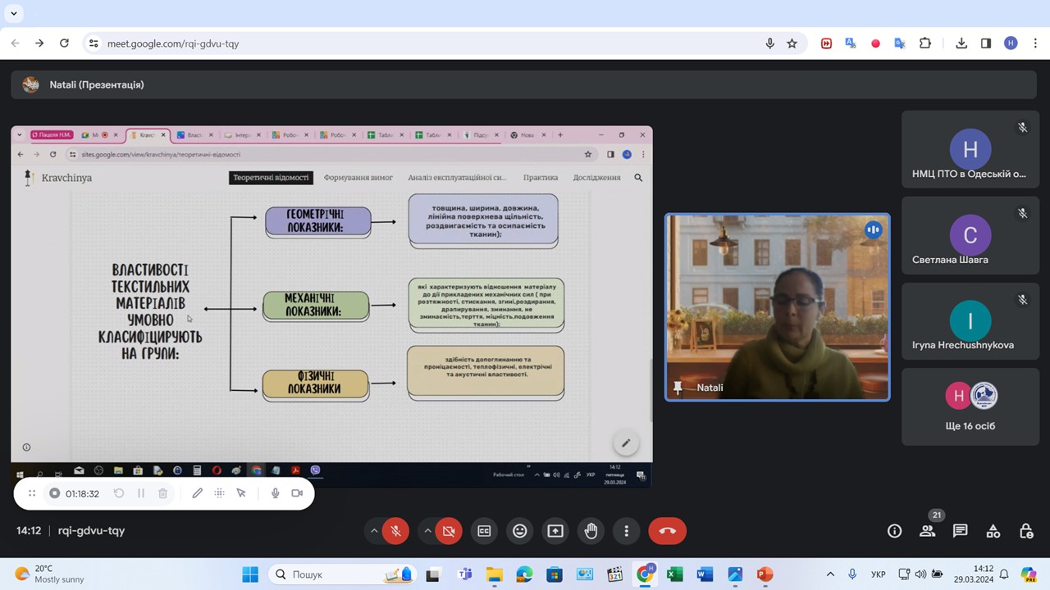Leave the call with the red hang-up button
Image resolution: width=1050 pixels, height=590 pixels.
point(667,531)
